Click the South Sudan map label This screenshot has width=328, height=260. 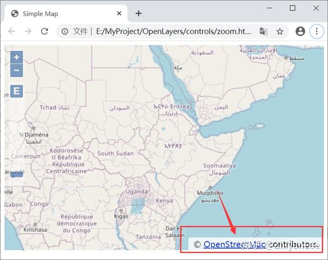pyautogui.click(x=115, y=153)
